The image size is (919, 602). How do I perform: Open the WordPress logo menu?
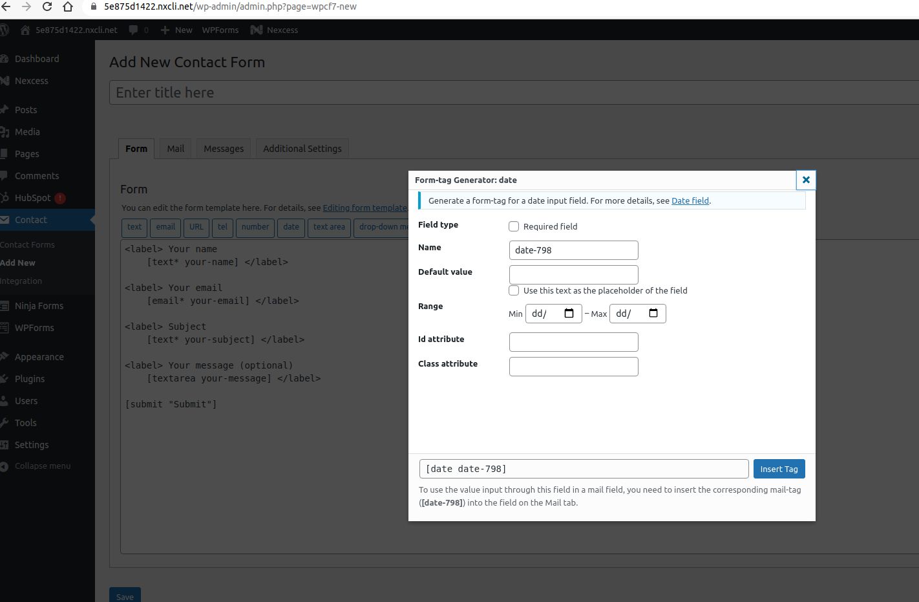(x=4, y=30)
